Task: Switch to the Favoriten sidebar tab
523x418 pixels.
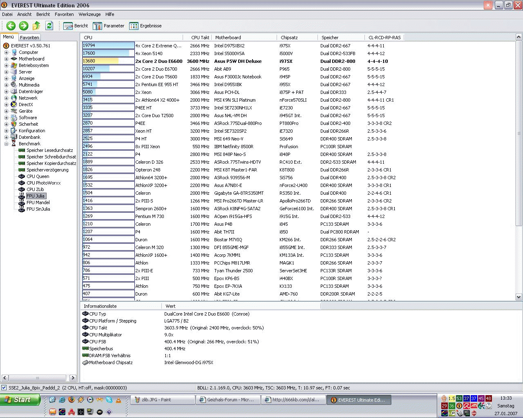Action: point(29,37)
